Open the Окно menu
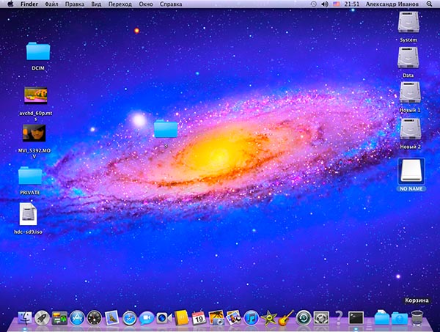Image resolution: width=440 pixels, height=332 pixels. [146, 4]
